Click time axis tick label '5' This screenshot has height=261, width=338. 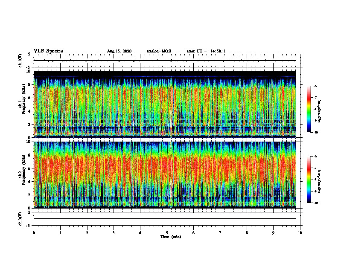[x=167, y=233]
